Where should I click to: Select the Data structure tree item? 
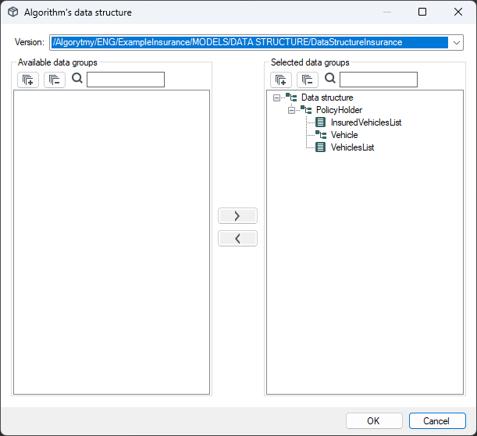coord(327,97)
